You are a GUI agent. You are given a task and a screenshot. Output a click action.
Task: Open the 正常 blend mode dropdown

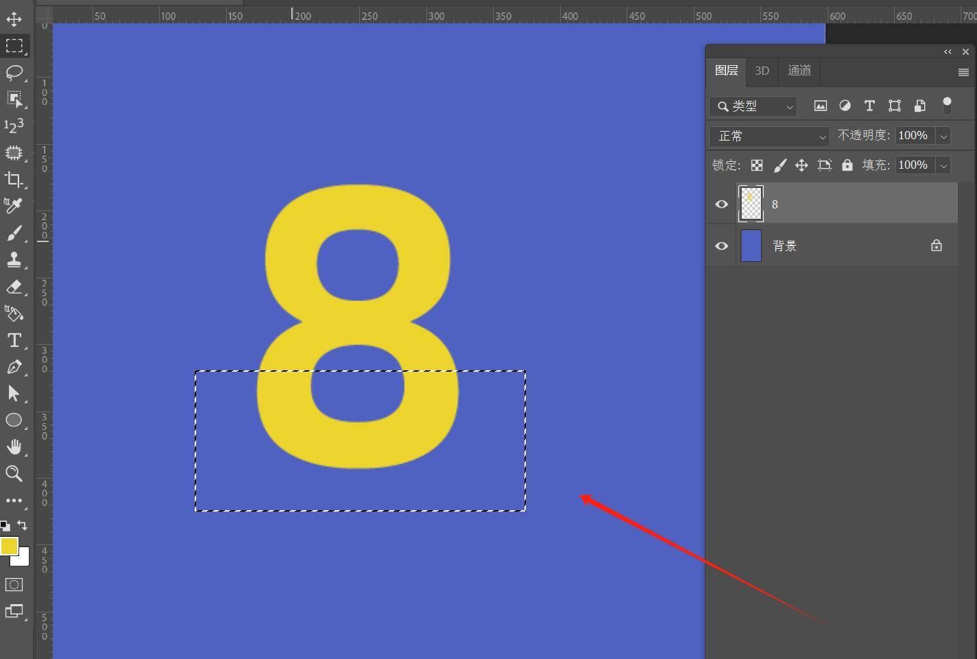point(769,136)
